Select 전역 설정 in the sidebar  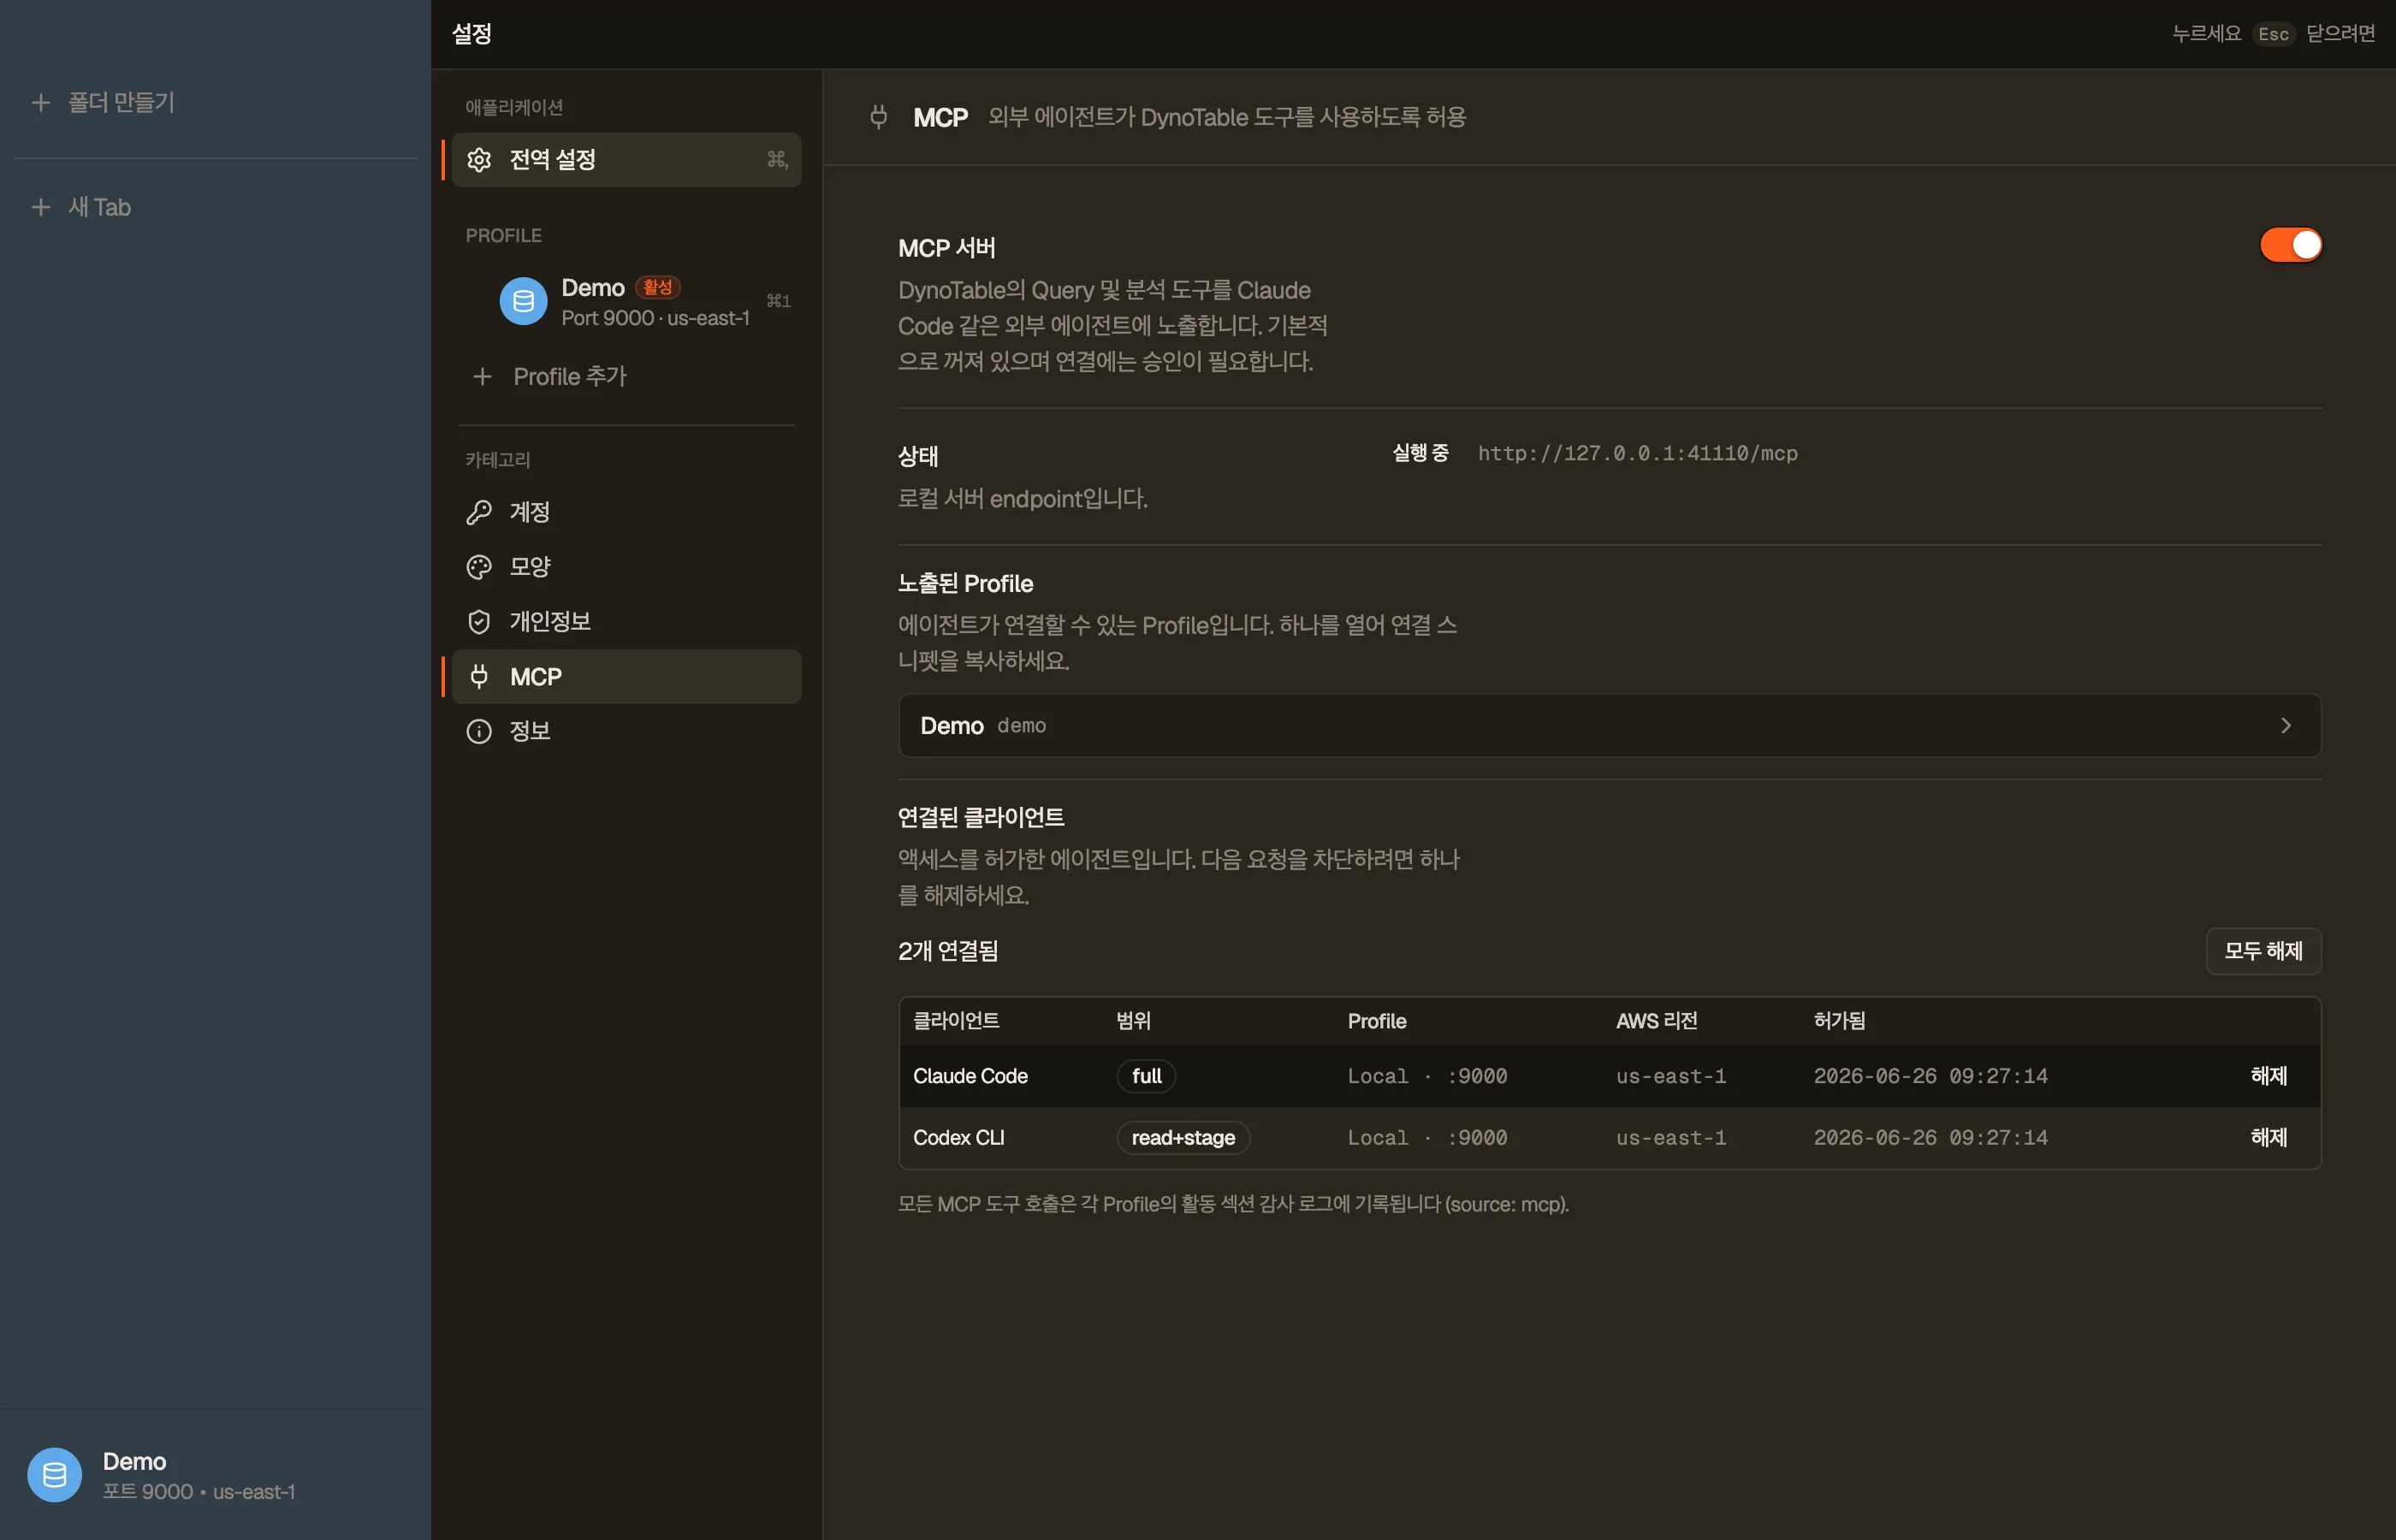click(x=626, y=160)
